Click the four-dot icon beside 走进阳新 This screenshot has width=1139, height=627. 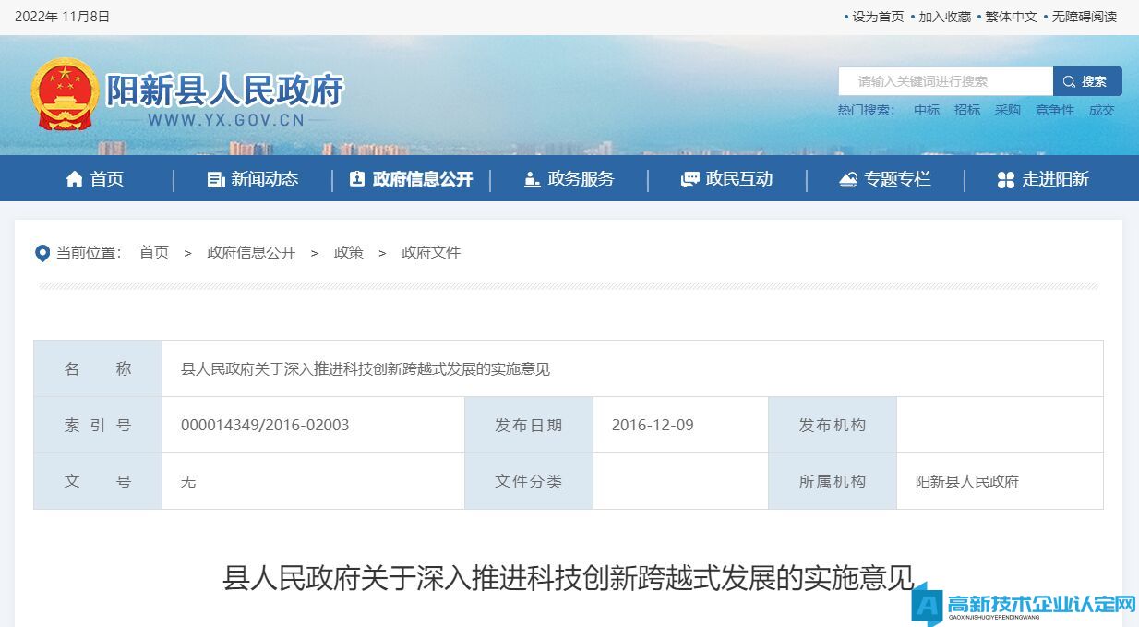pos(1006,179)
